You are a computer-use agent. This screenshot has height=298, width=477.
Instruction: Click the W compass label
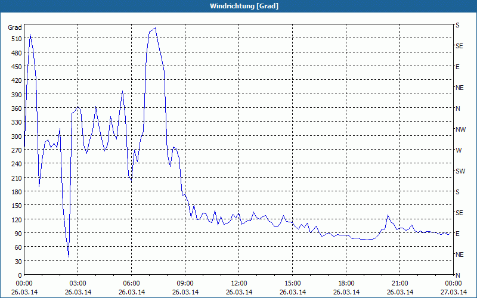click(459, 150)
